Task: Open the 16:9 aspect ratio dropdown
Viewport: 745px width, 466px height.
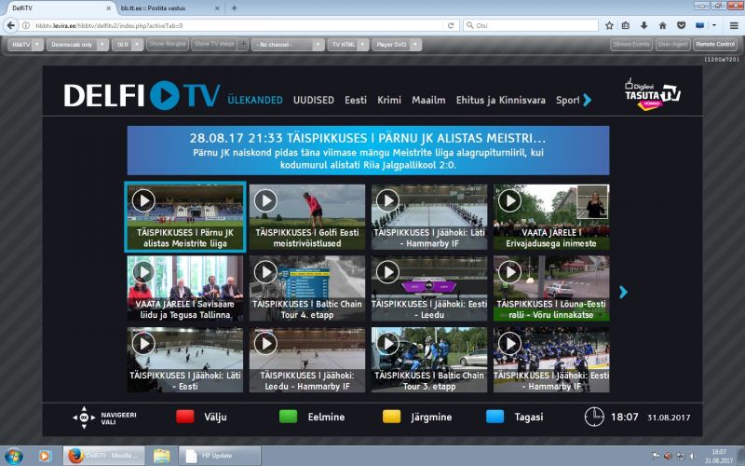Action: coord(128,45)
